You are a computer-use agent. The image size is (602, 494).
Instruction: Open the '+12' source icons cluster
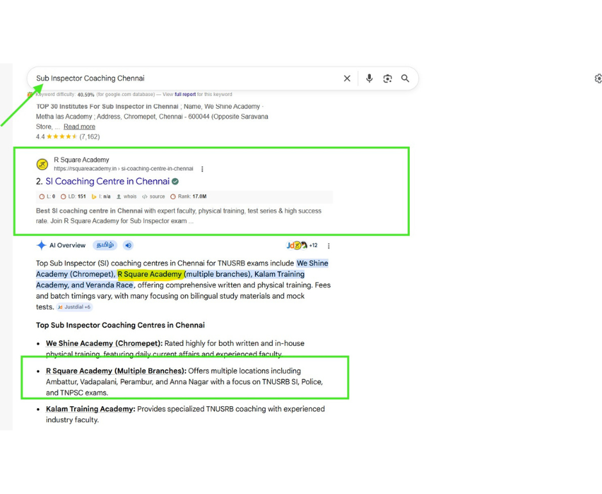click(302, 245)
